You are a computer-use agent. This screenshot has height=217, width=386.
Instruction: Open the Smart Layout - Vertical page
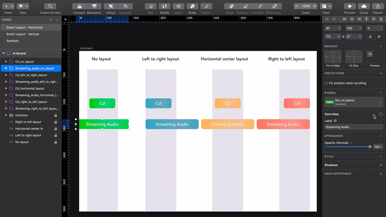click(x=22, y=34)
